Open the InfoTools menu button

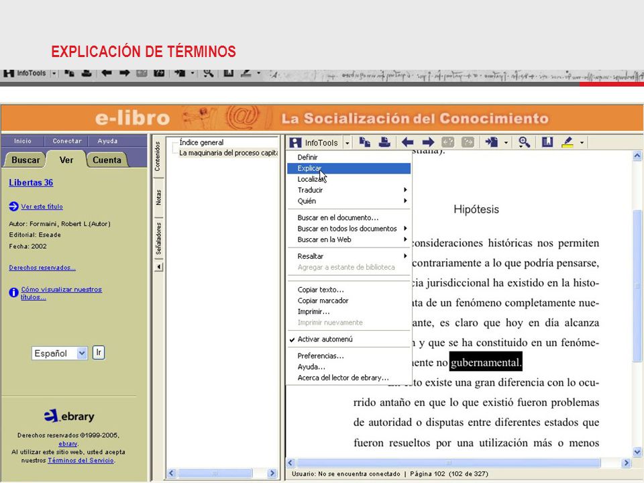point(314,142)
